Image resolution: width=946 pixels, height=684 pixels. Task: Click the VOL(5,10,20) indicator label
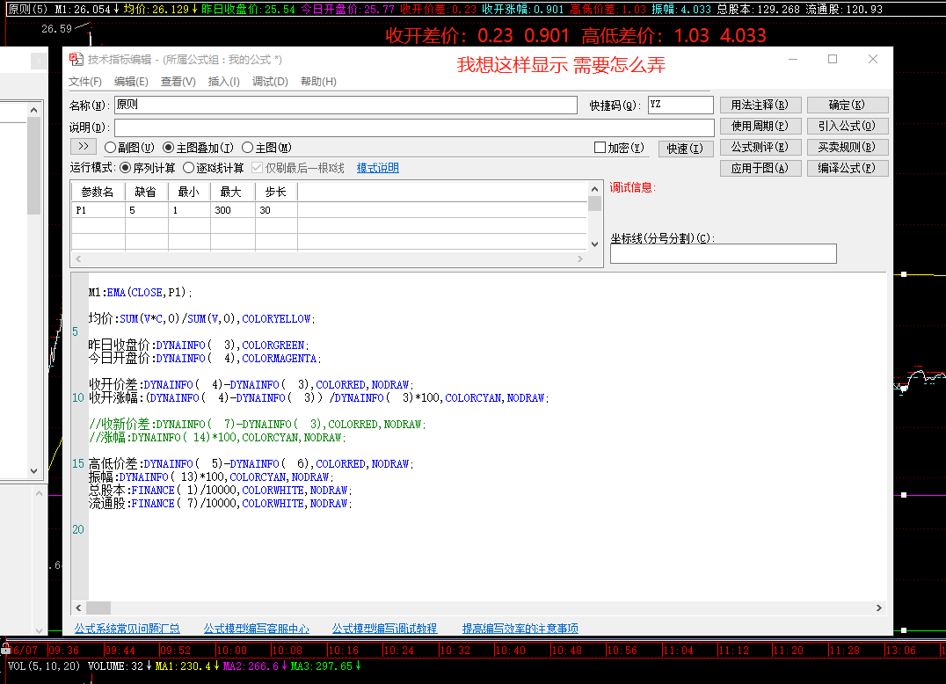pos(44,666)
